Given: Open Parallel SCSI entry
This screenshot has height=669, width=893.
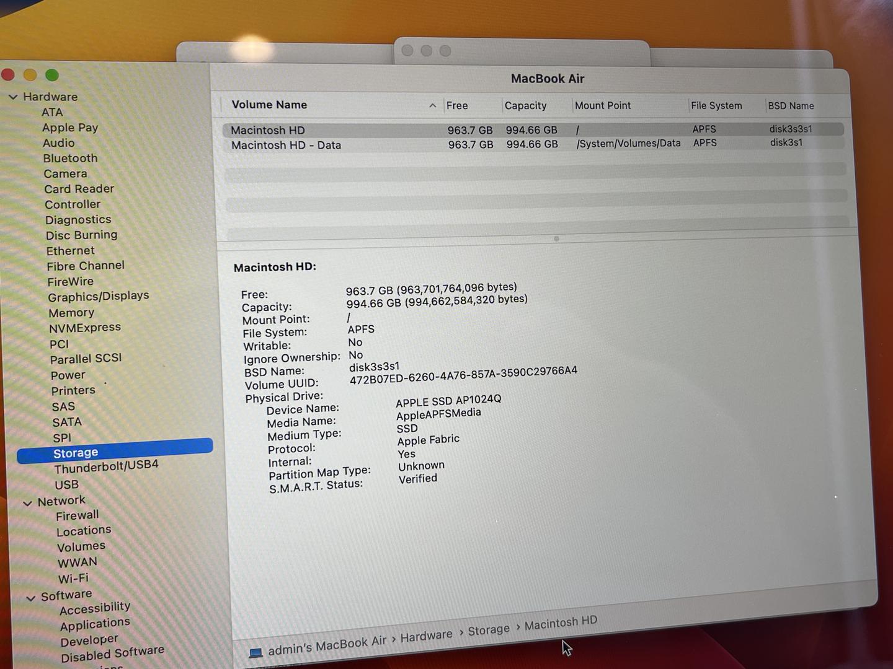Looking at the screenshot, I should tap(86, 359).
